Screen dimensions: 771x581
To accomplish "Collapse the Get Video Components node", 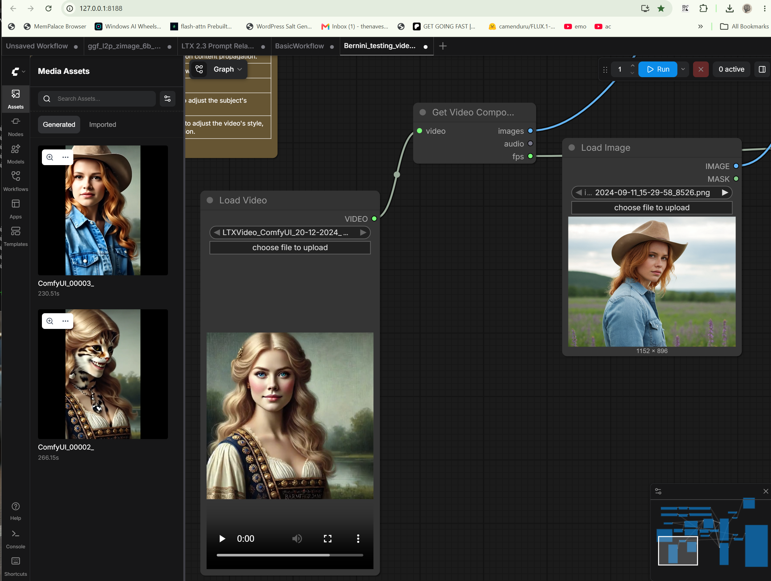I will point(423,112).
